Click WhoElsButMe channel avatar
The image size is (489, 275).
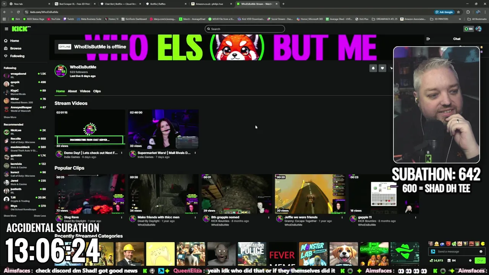point(60,71)
